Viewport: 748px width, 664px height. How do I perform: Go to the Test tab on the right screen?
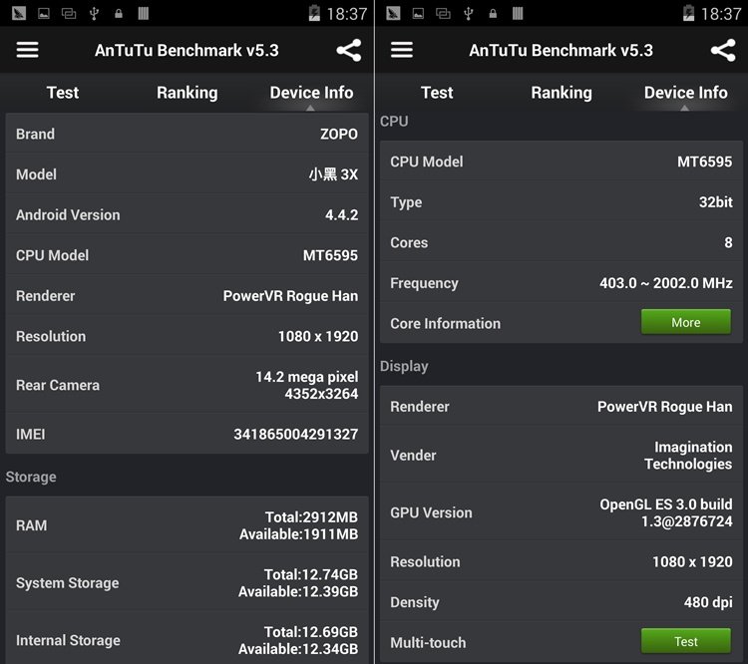[437, 93]
